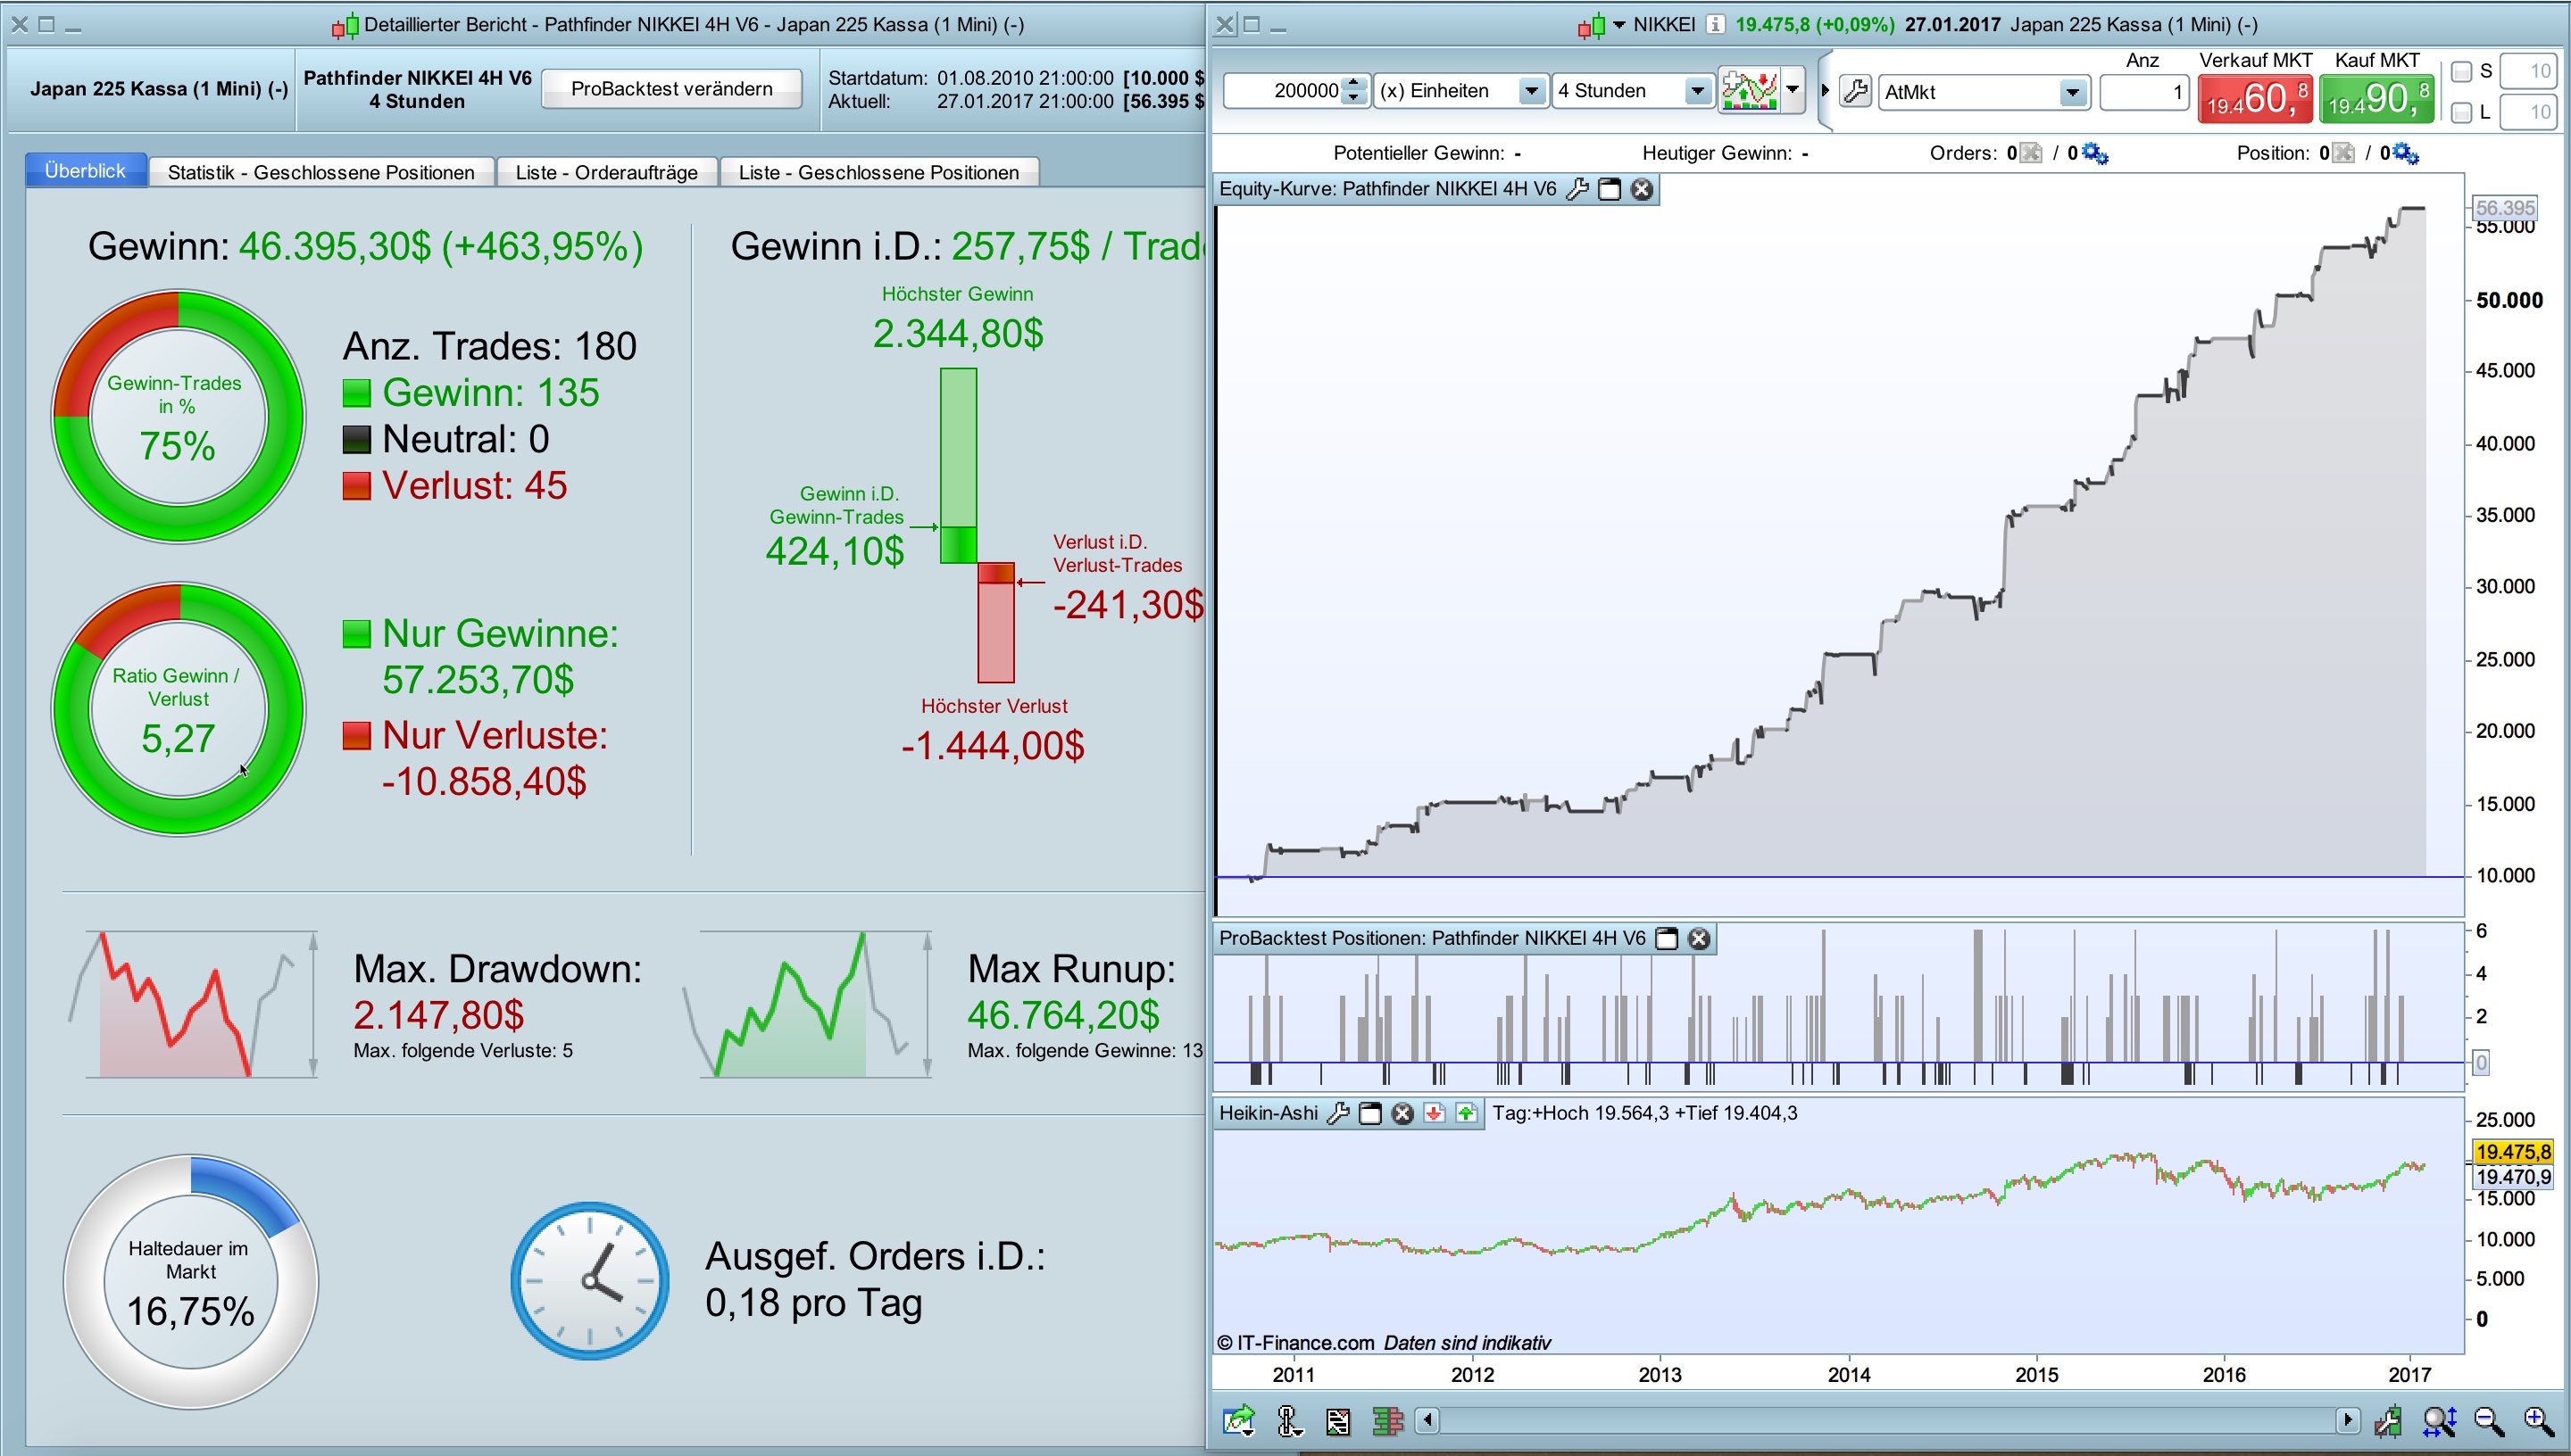The width and height of the screenshot is (2571, 1456).
Task: Click the green Kauf MKT buy button
Action: click(2377, 98)
